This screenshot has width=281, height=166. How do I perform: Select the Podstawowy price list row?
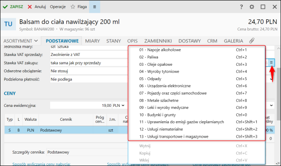66,130
